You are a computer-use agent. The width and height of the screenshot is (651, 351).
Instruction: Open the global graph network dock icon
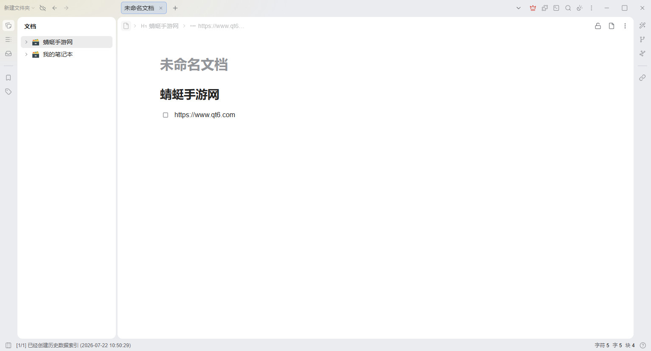[643, 53]
